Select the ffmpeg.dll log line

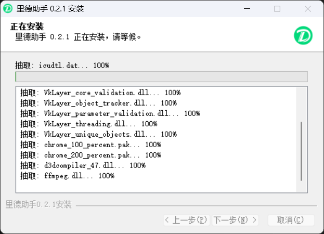(x=67, y=176)
